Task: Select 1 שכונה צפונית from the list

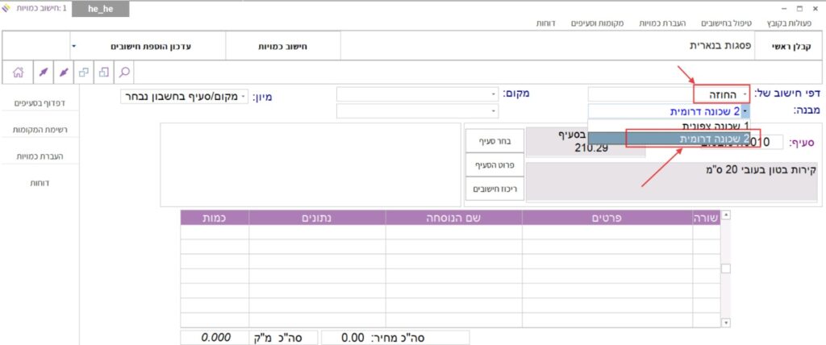Action: (670, 127)
